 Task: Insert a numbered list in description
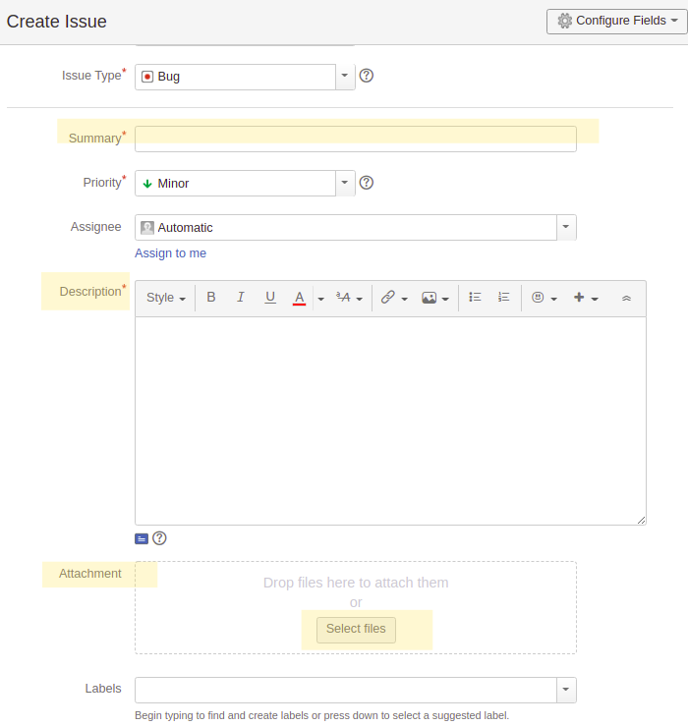(x=504, y=298)
